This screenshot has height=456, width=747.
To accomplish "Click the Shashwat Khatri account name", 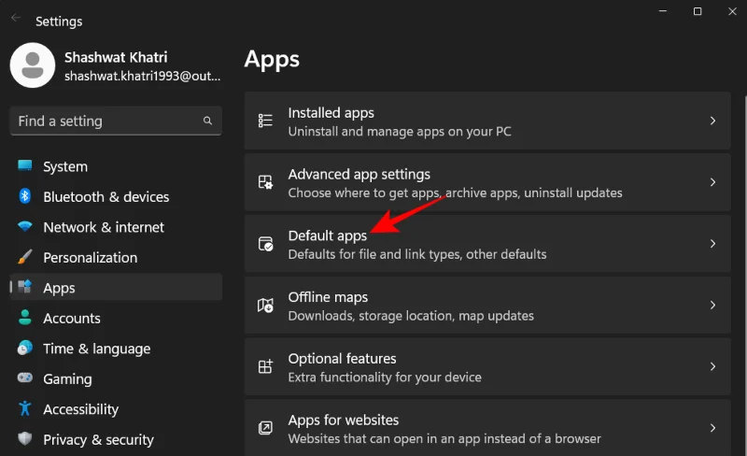I will pyautogui.click(x=116, y=57).
